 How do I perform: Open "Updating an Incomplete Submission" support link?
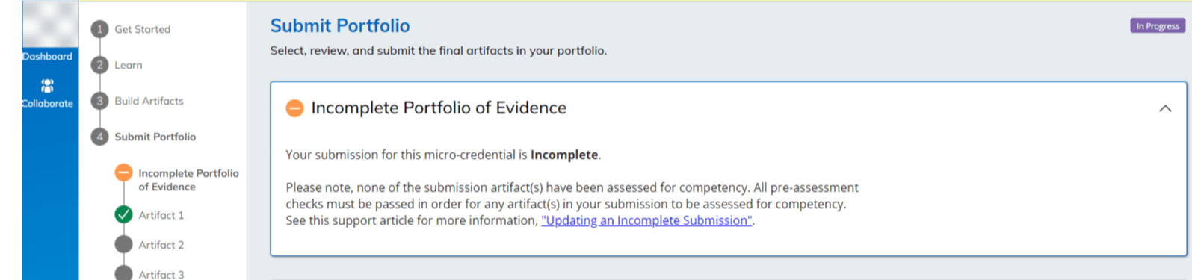[647, 220]
